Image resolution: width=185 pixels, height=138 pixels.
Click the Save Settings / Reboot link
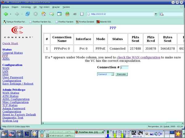[18, 84]
